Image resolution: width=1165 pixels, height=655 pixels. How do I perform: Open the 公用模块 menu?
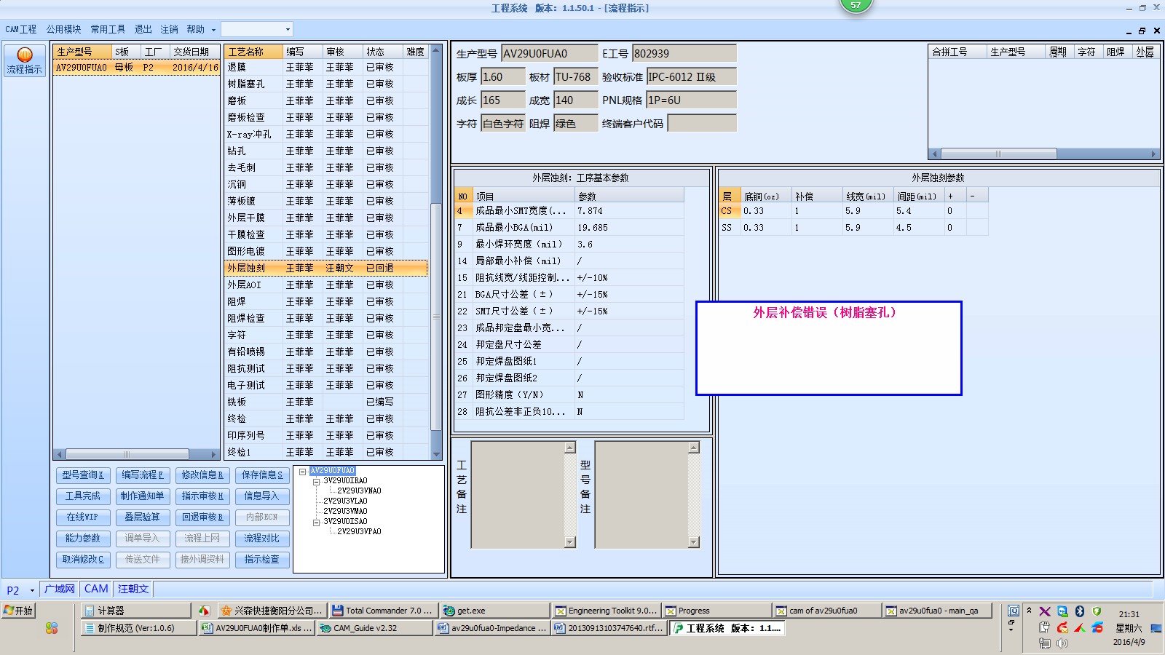[x=64, y=29]
